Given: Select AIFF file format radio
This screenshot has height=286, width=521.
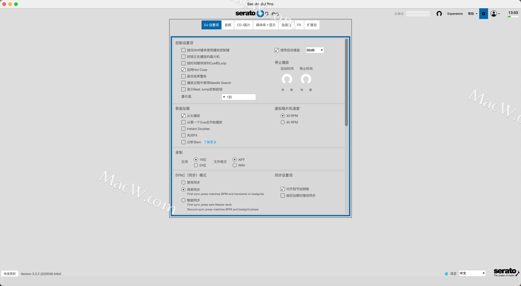Looking at the screenshot, I should point(235,160).
